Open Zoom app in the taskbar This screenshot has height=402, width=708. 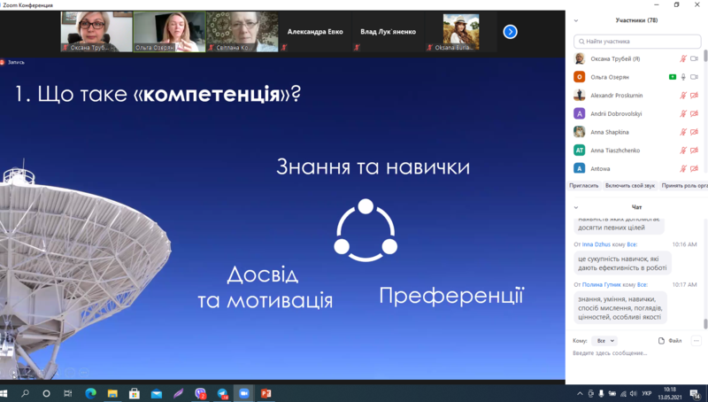(244, 393)
